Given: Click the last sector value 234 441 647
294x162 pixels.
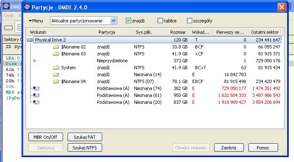Looking at the screenshot, I should (x=268, y=40).
